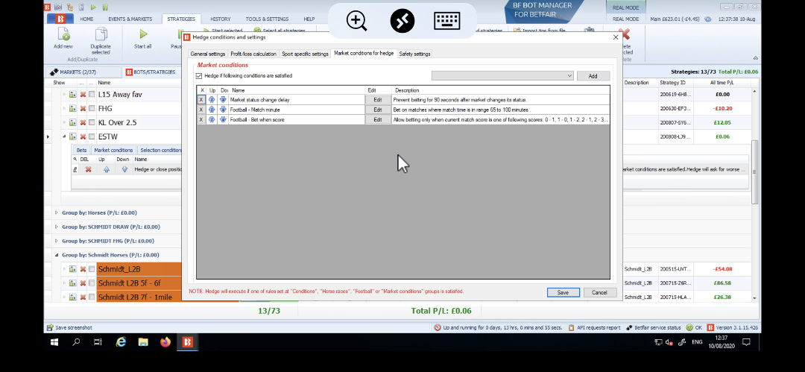This screenshot has height=372, width=805.
Task: Collapse the Group by: Schmidt Horses group
Action: tap(57, 255)
